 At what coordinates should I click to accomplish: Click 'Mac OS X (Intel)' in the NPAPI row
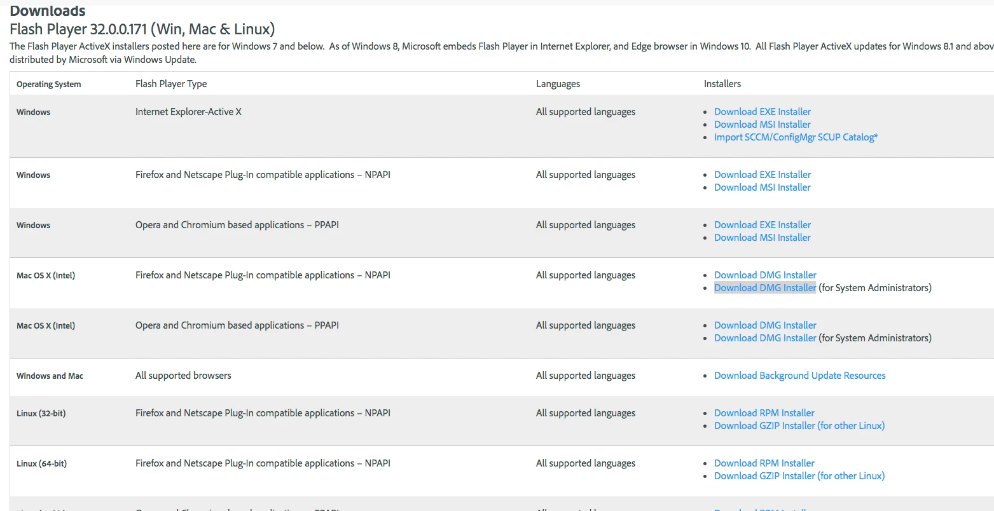pos(46,276)
